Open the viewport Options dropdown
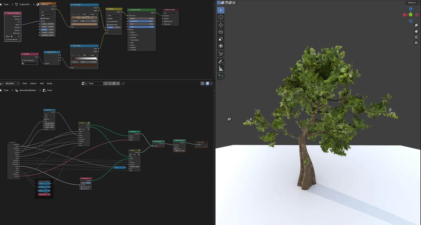This screenshot has width=421, height=225. click(x=413, y=3)
